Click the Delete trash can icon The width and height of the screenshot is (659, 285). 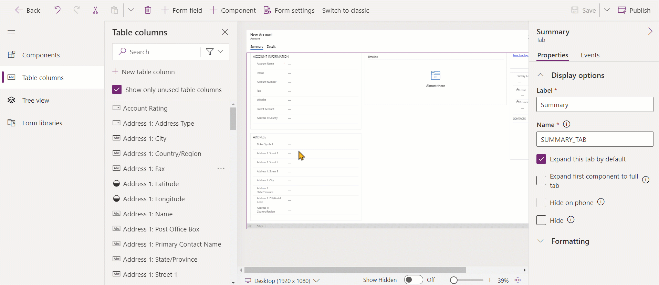(x=148, y=10)
